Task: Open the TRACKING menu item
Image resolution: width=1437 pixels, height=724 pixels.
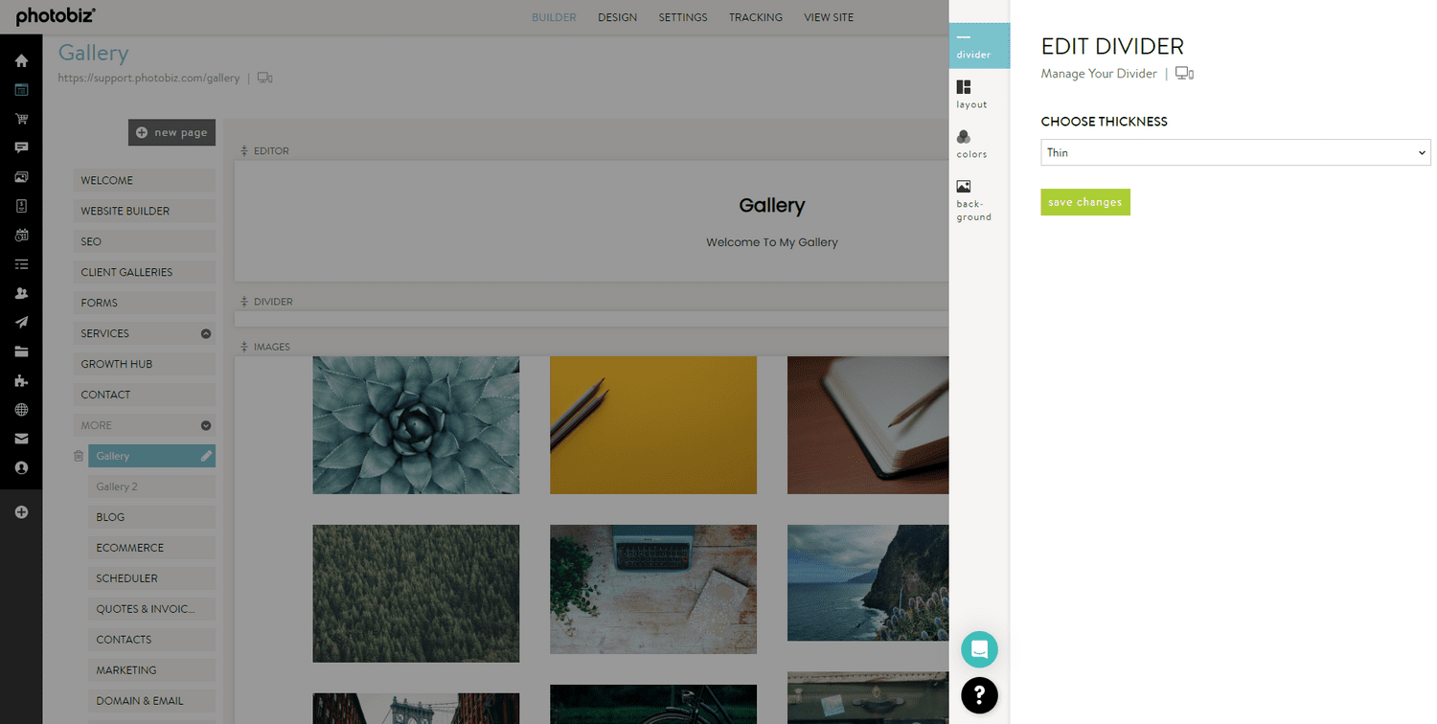Action: pos(756,16)
